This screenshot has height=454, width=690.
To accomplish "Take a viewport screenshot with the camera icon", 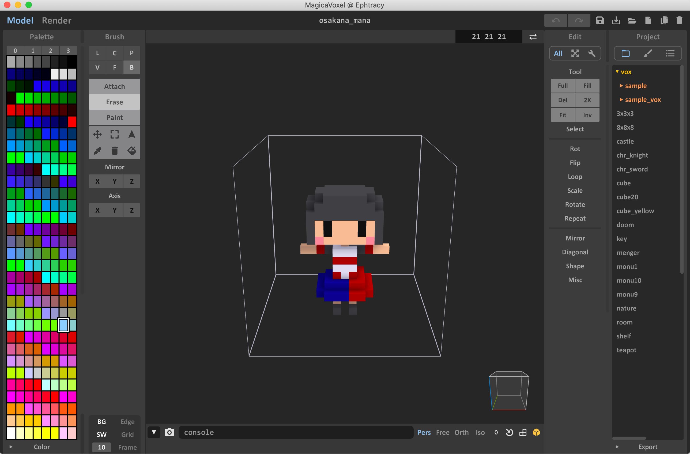I will click(169, 432).
